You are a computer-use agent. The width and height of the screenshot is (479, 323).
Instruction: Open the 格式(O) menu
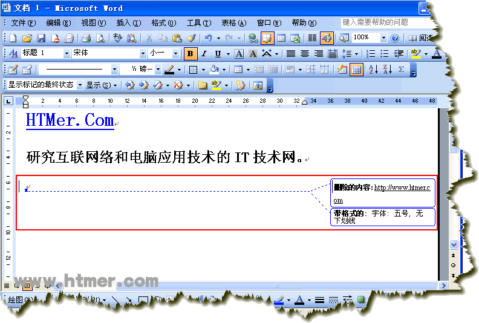click(164, 23)
